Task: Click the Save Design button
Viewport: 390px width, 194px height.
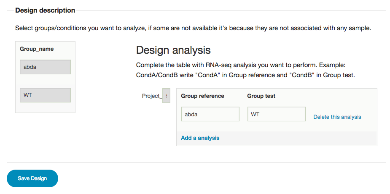Action: pyautogui.click(x=32, y=178)
